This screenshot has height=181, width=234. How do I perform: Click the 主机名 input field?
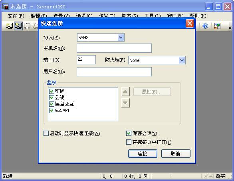[114, 48]
